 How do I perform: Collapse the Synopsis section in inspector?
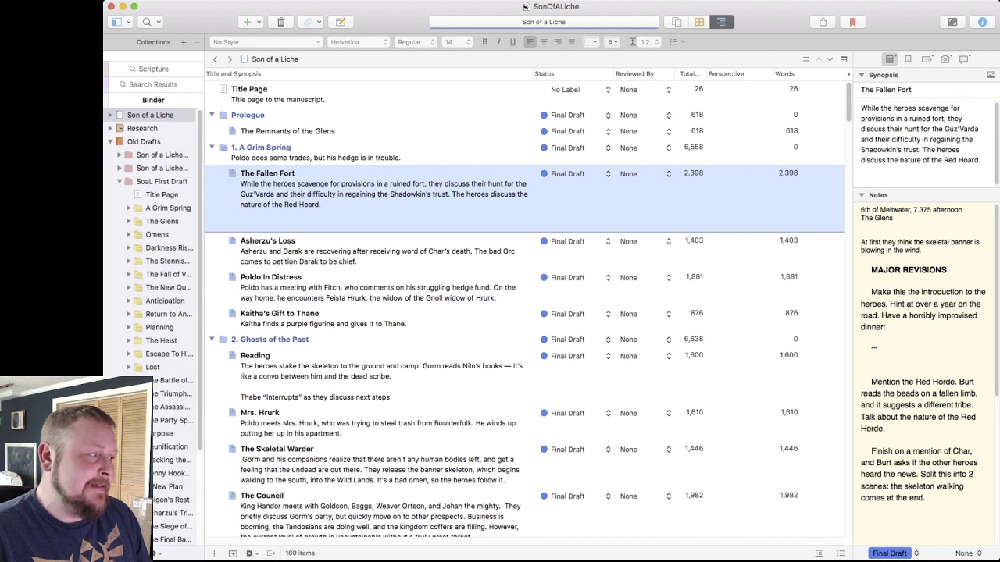point(862,75)
